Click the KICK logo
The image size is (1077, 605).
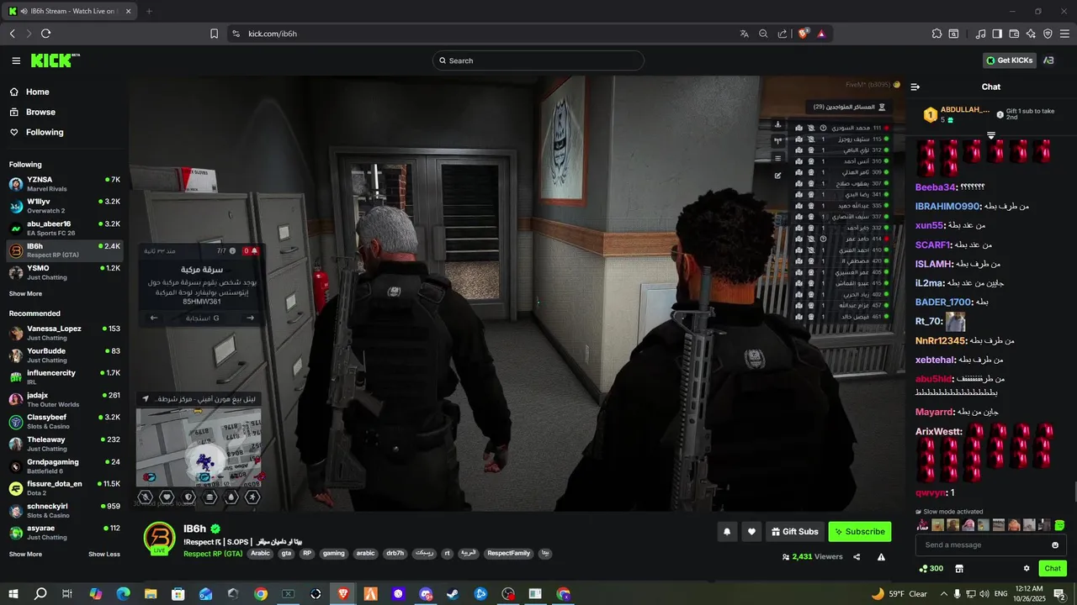click(55, 60)
